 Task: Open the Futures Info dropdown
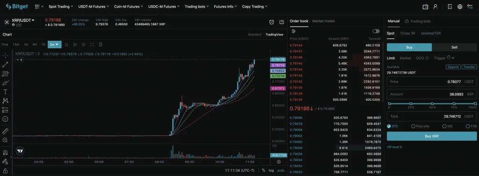point(225,7)
